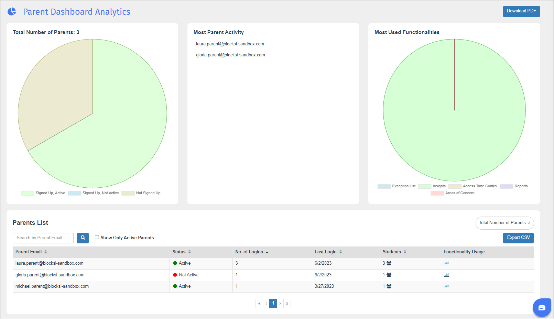Image resolution: width=554 pixels, height=319 pixels.
Task: Click Functionality Usage column header
Action: point(464,252)
